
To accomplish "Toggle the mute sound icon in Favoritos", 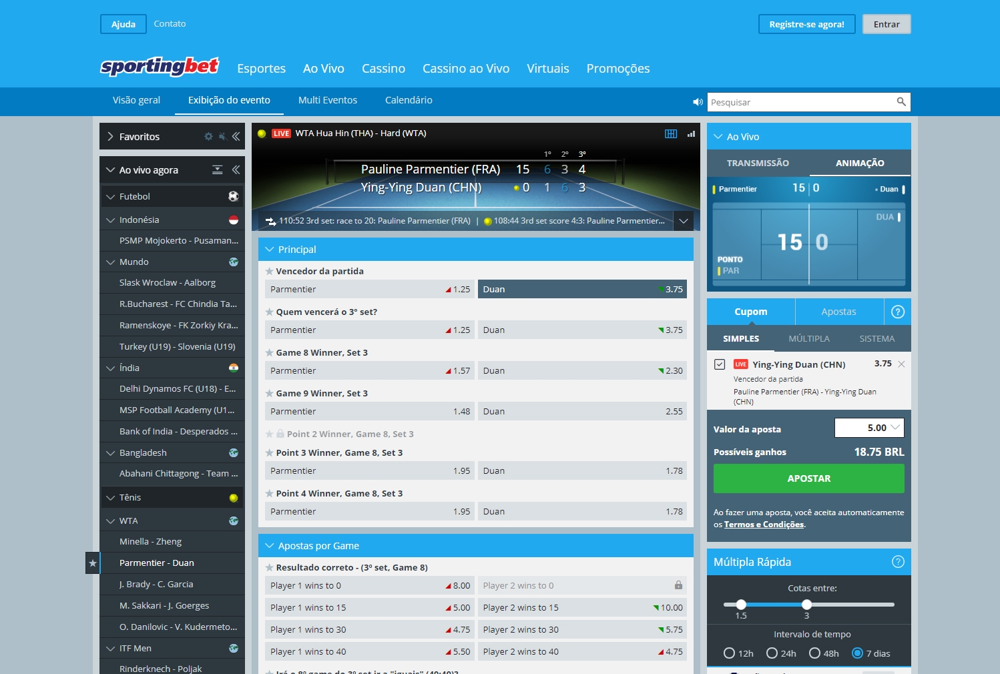I will pos(222,136).
